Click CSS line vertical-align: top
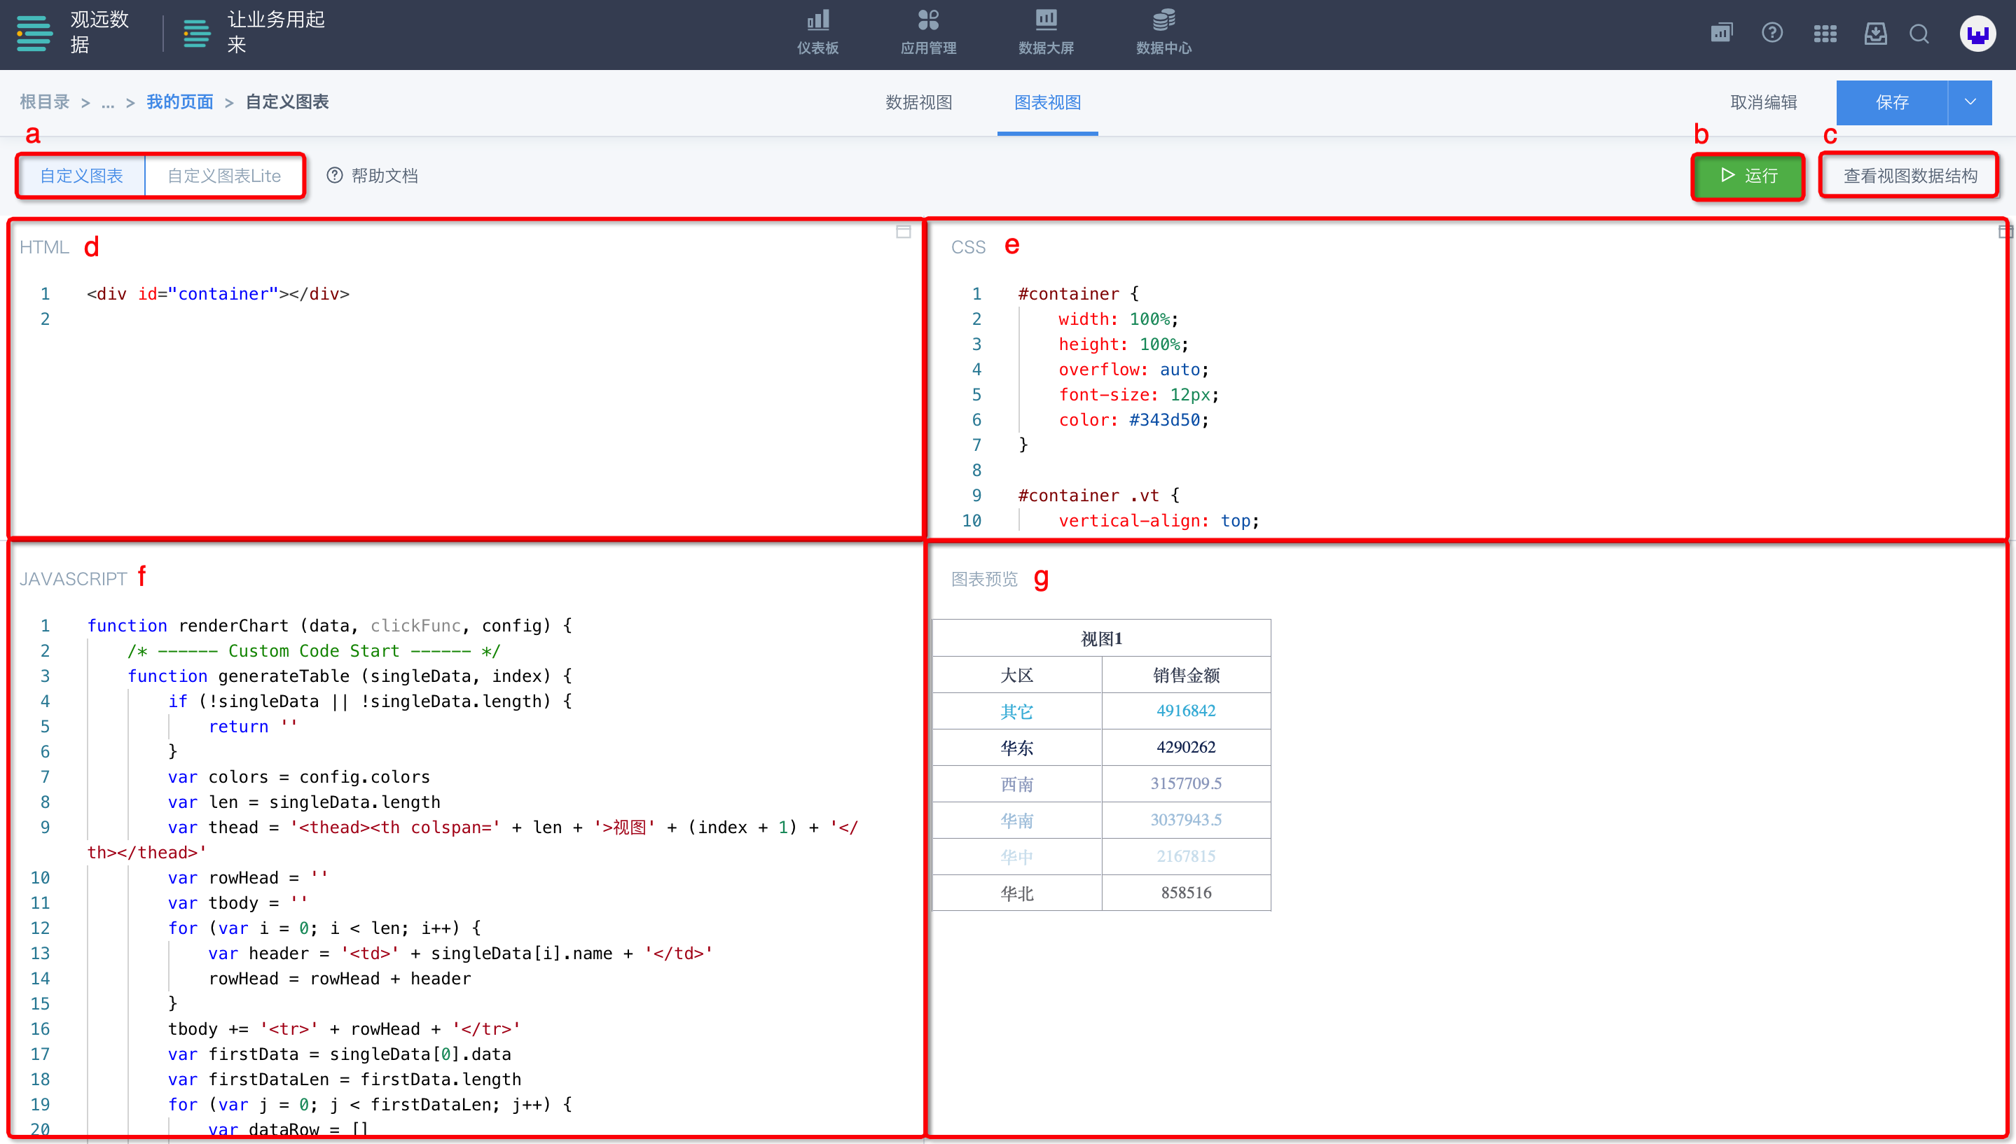This screenshot has height=1144, width=2016. pyautogui.click(x=1159, y=520)
